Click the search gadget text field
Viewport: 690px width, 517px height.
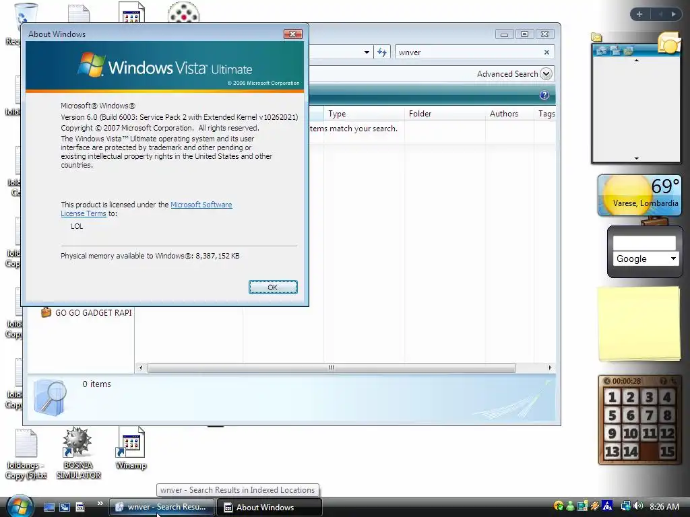(644, 242)
